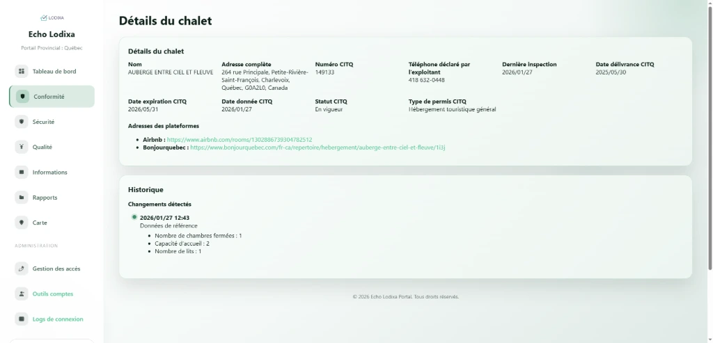Click the Outils comptes link
The width and height of the screenshot is (713, 343).
[53, 294]
